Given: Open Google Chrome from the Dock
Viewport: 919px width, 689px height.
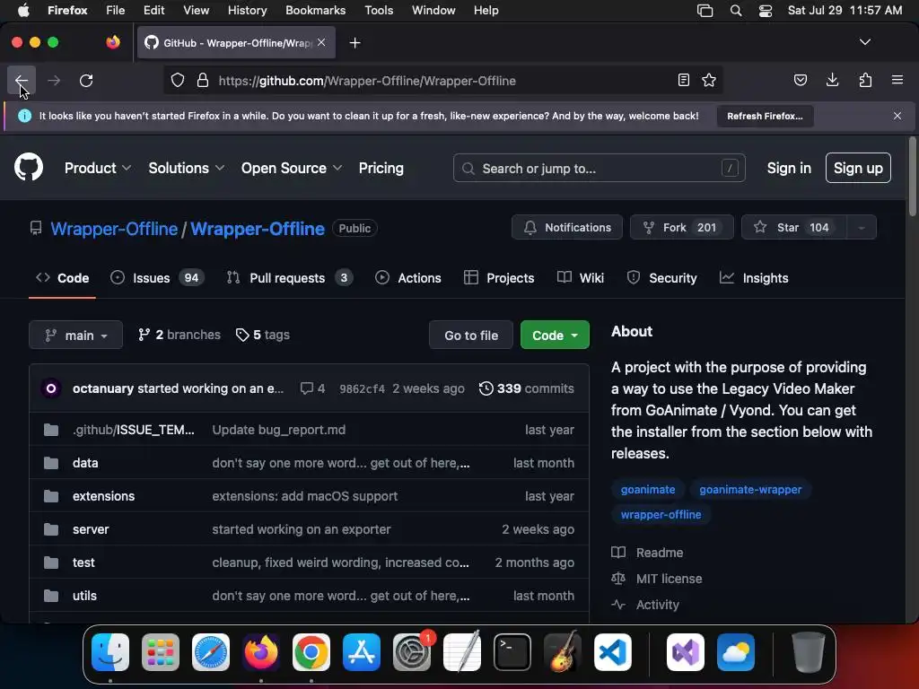Looking at the screenshot, I should [x=311, y=652].
